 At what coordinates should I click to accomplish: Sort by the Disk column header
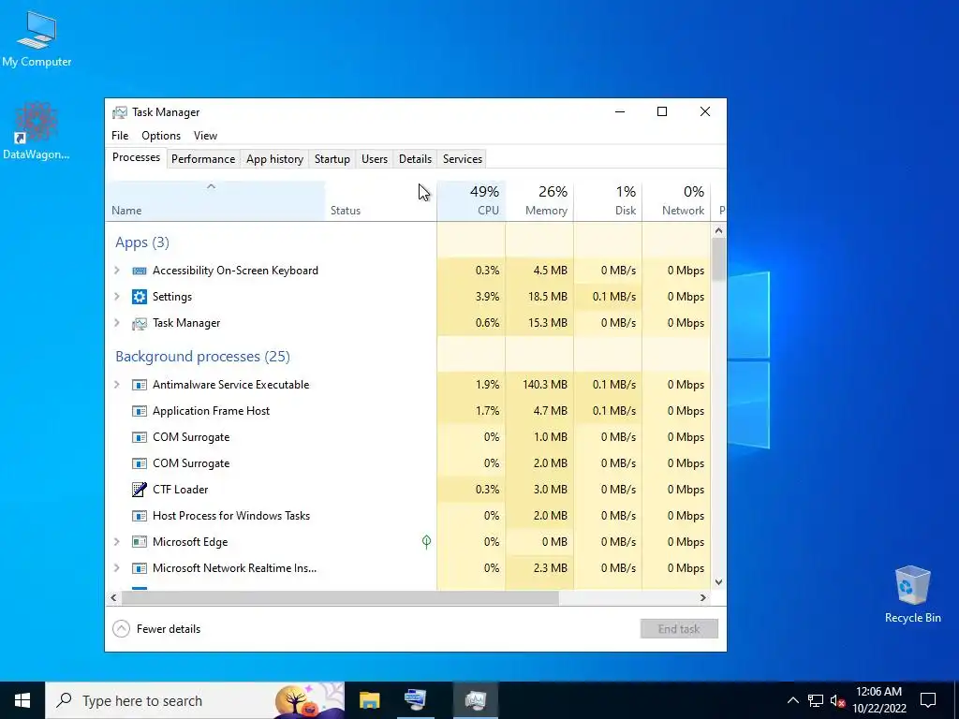608,201
